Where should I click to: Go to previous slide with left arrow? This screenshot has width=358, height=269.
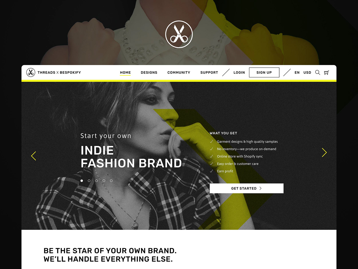[x=33, y=156]
